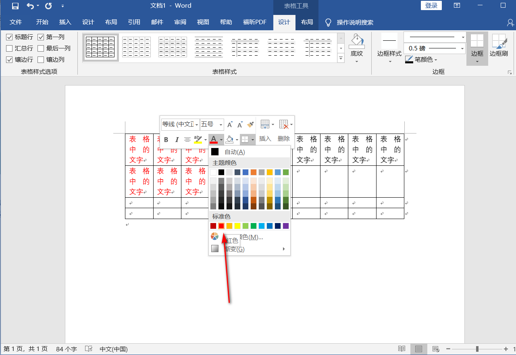The height and width of the screenshot is (355, 516).
Task: Switch to read mode view icon
Action: [402, 349]
